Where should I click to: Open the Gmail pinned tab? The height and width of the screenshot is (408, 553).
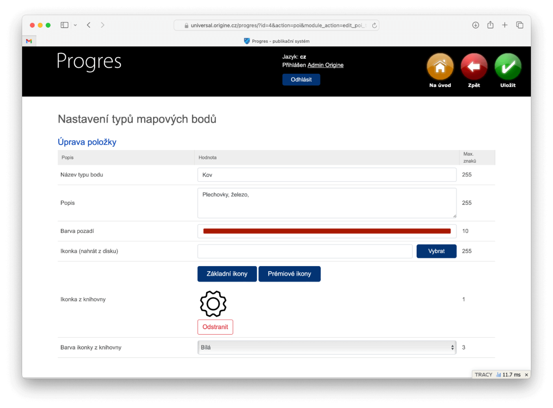[x=29, y=41]
